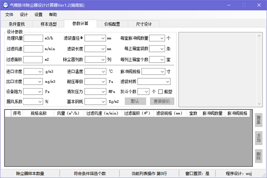
Task: Enable the 船型 checkbox
Action: point(160,92)
